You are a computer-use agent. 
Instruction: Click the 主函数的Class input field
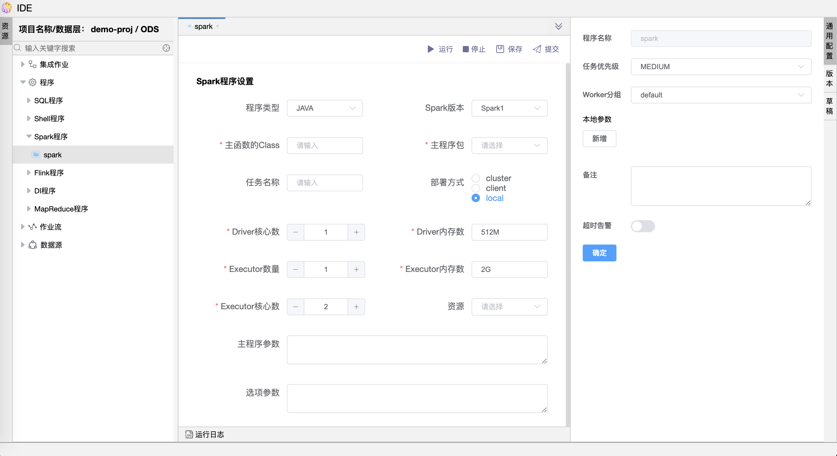(x=324, y=145)
